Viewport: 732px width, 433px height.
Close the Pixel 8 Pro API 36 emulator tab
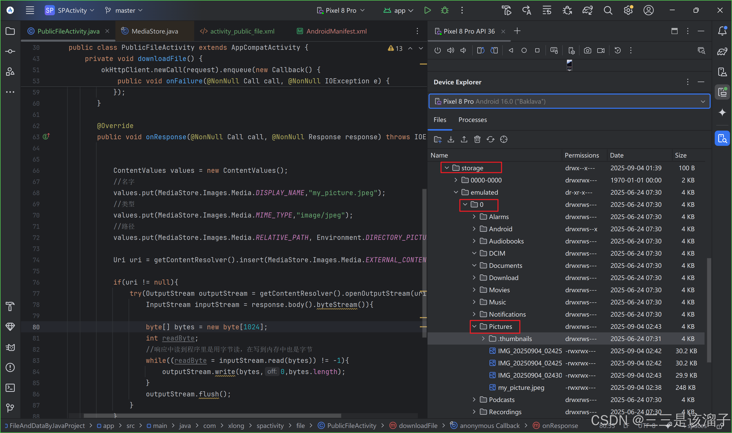[503, 31]
